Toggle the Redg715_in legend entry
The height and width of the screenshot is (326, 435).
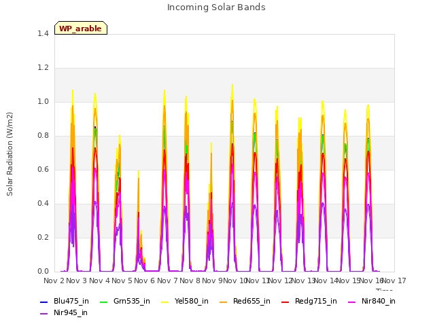309,302
